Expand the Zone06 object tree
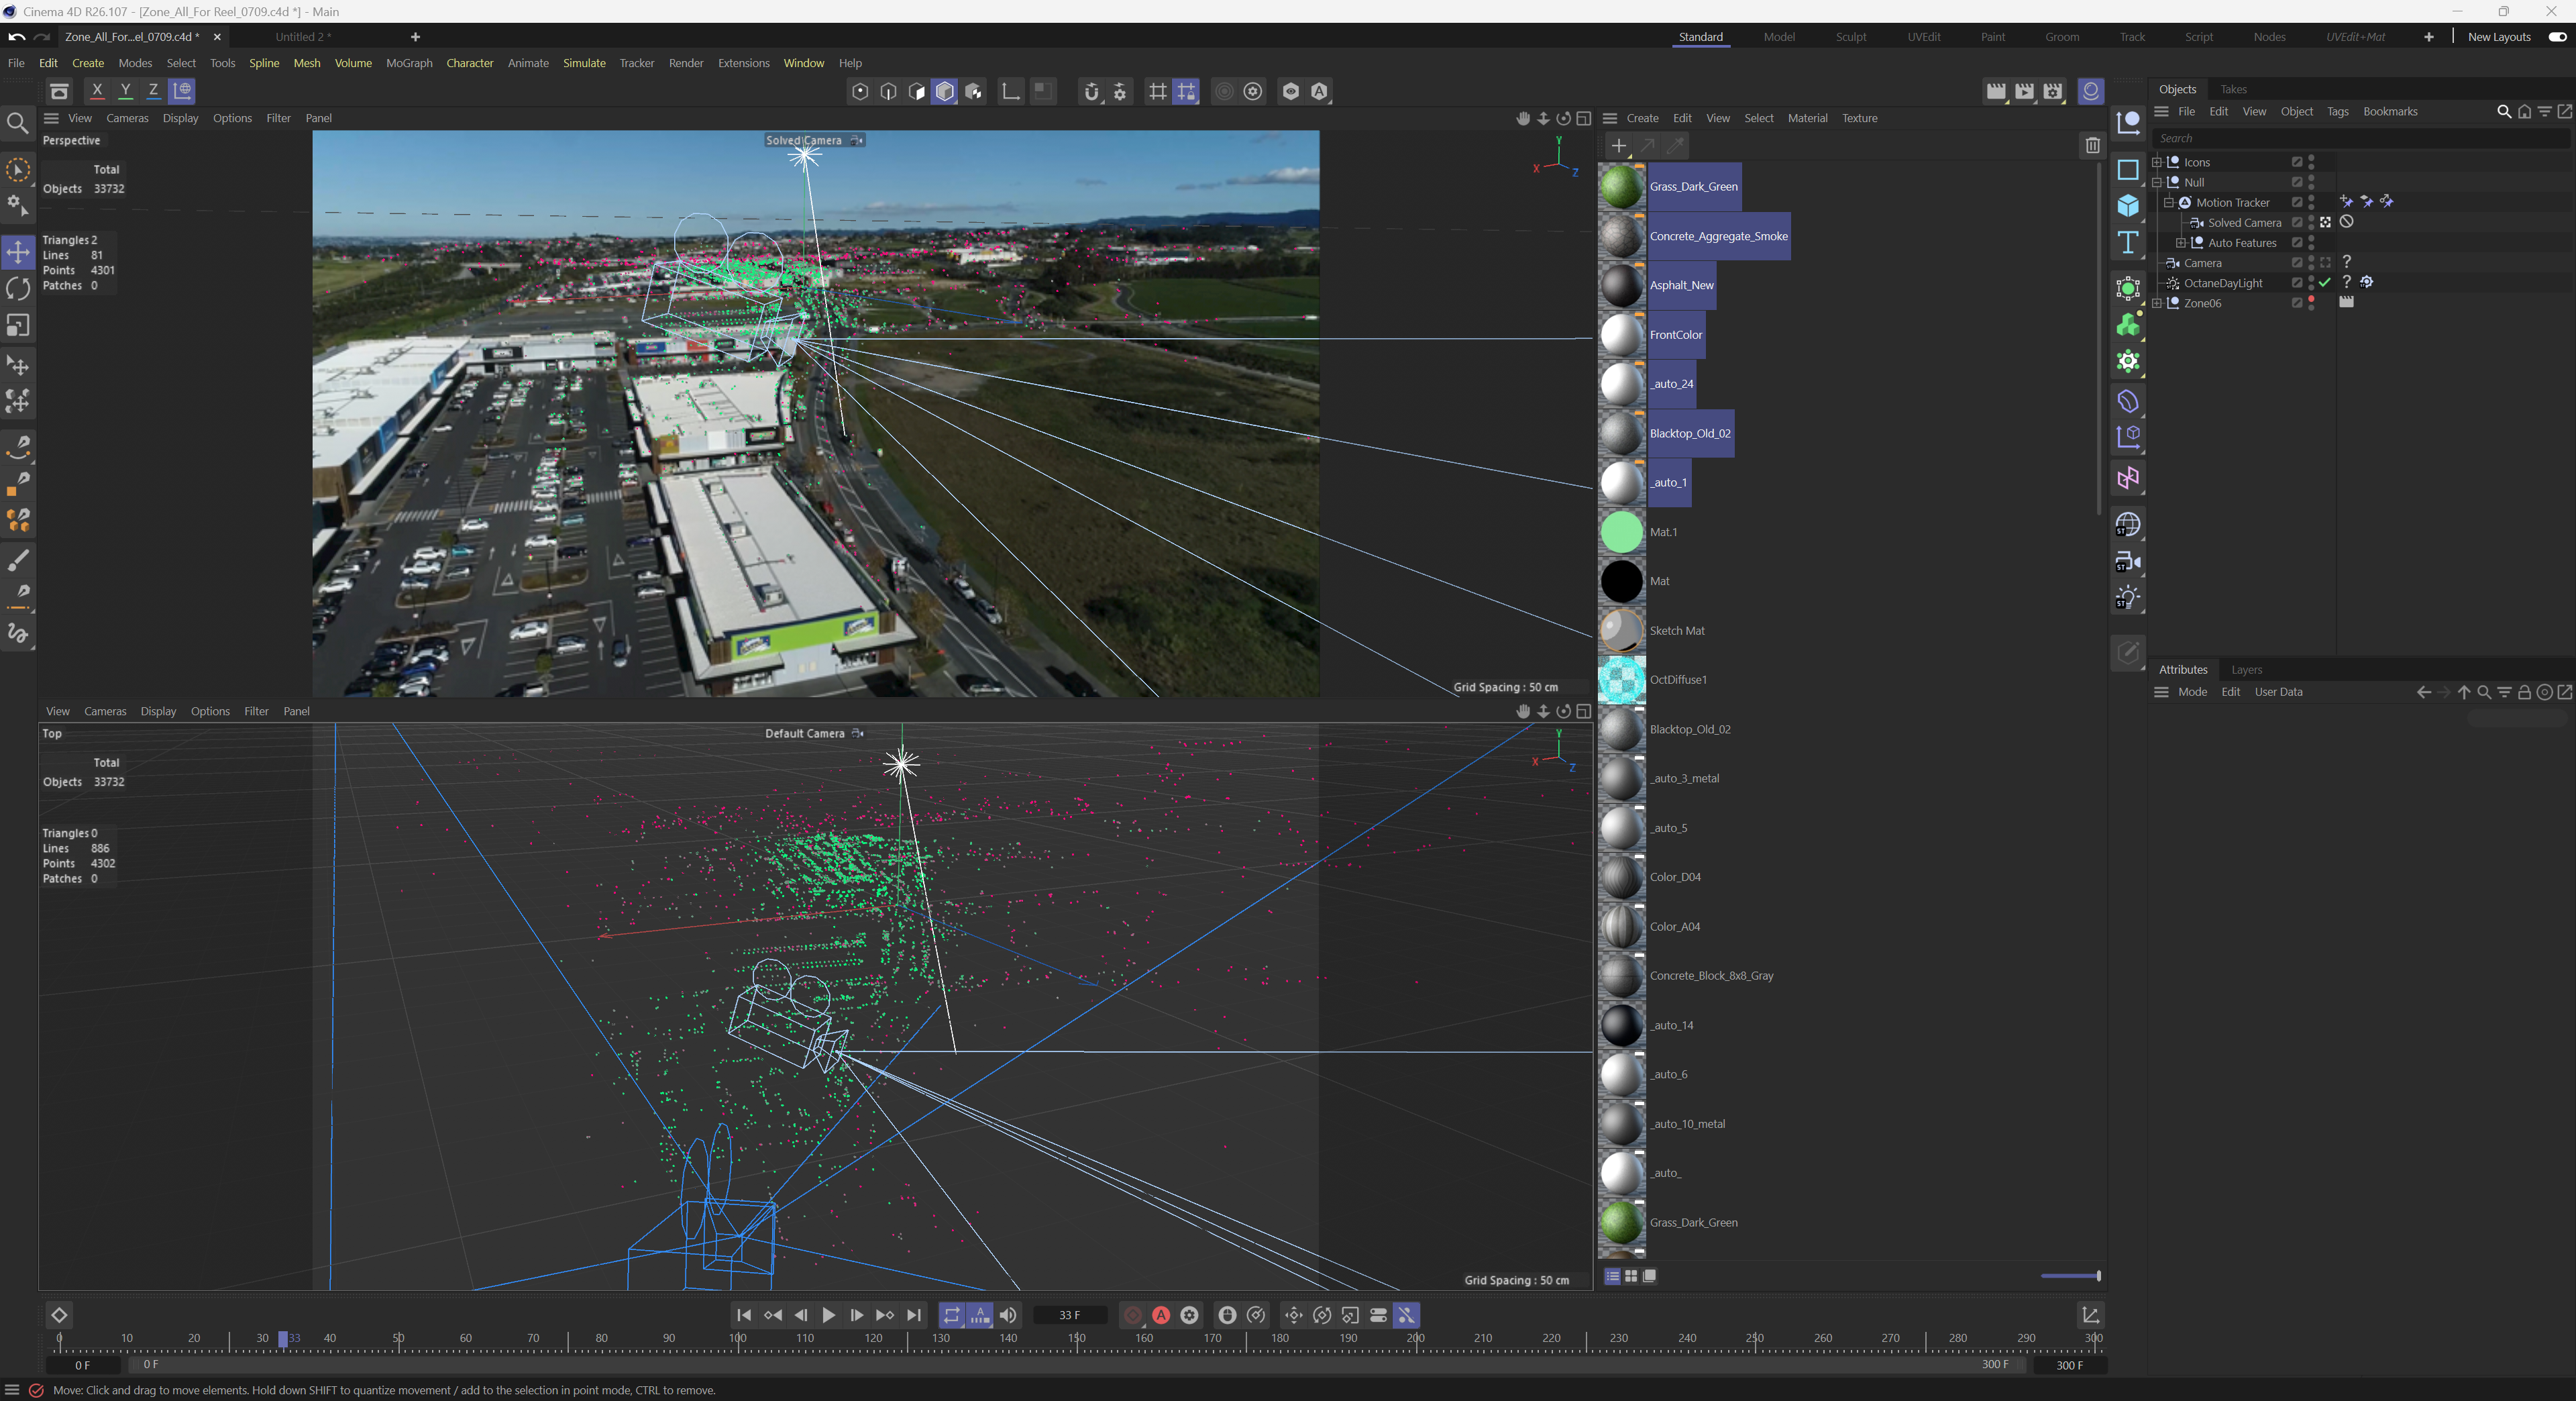This screenshot has height=1401, width=2576. coord(2157,303)
